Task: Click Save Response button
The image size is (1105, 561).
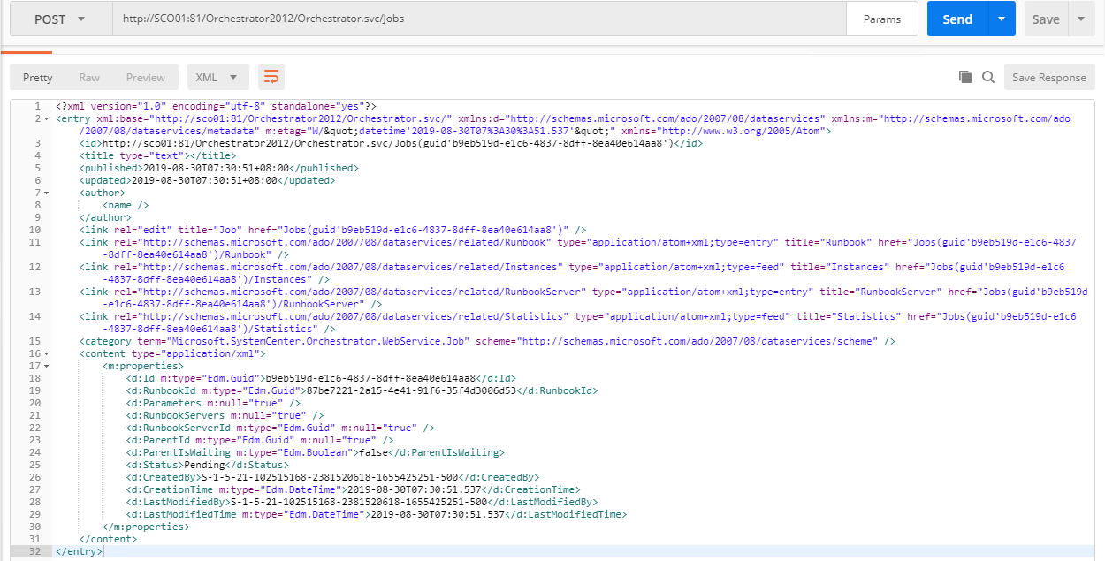Action: [x=1049, y=77]
